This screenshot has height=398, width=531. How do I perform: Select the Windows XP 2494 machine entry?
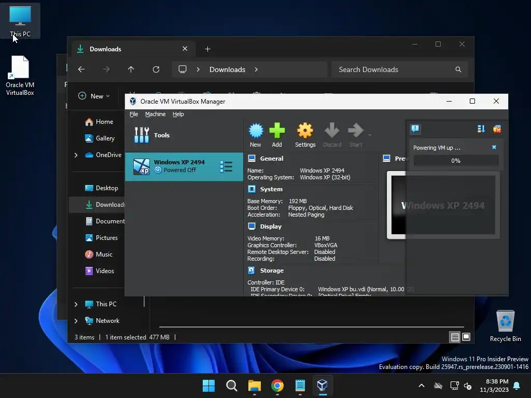click(184, 166)
